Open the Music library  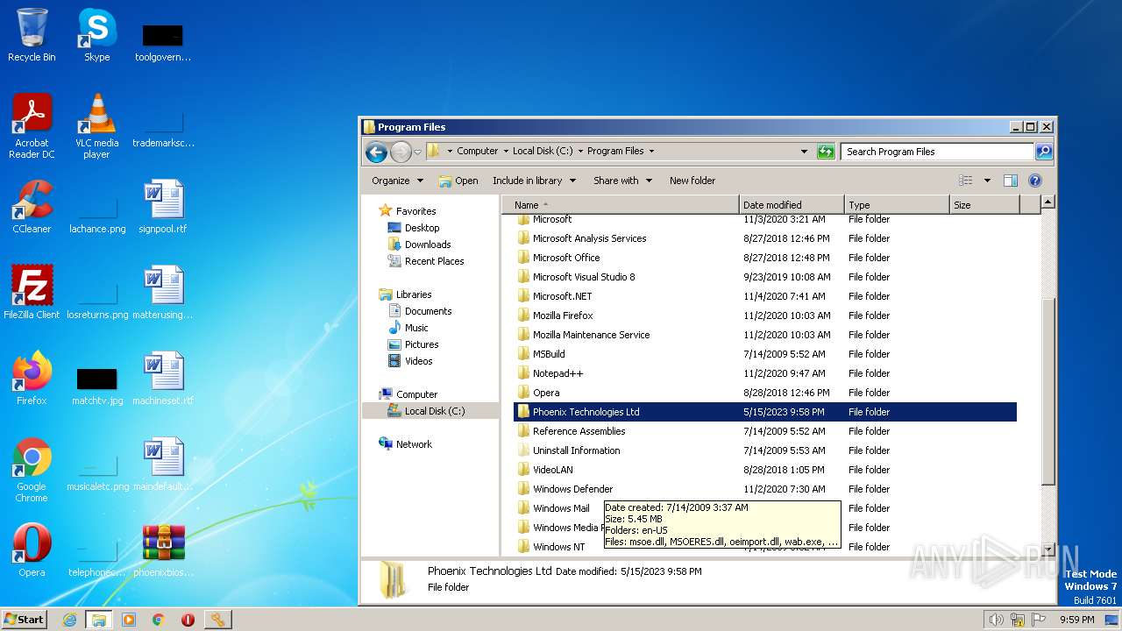416,328
